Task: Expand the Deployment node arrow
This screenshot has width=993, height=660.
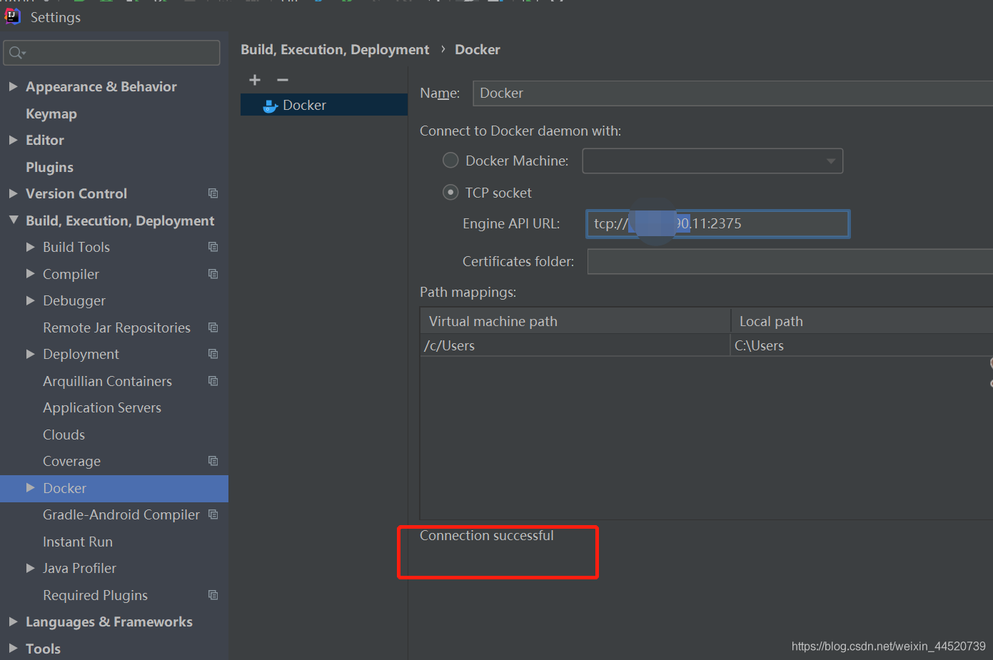Action: (30, 354)
